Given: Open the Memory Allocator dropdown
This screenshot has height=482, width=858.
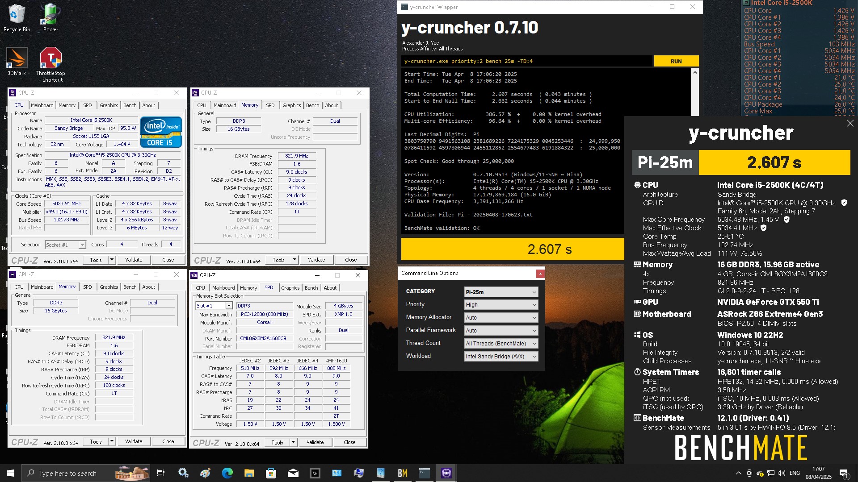Looking at the screenshot, I should (501, 318).
